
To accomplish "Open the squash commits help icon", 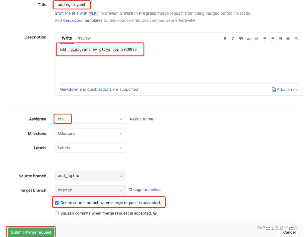I will (x=155, y=213).
